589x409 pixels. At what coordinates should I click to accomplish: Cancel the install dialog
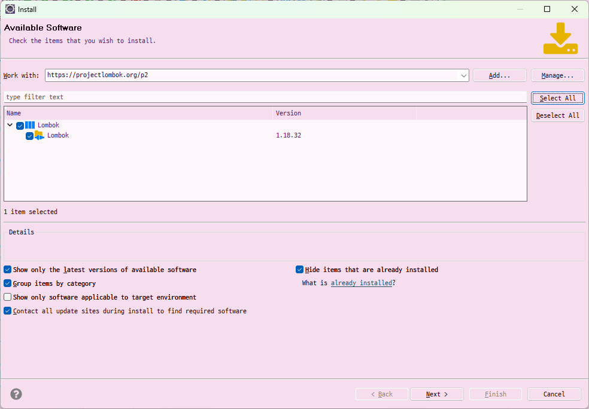554,394
